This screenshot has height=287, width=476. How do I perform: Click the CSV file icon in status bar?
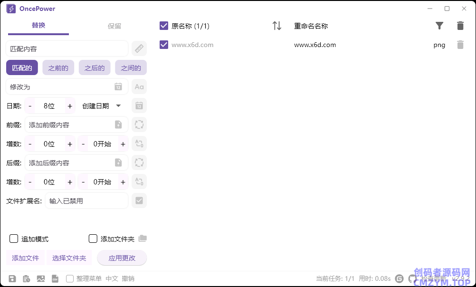(55, 279)
